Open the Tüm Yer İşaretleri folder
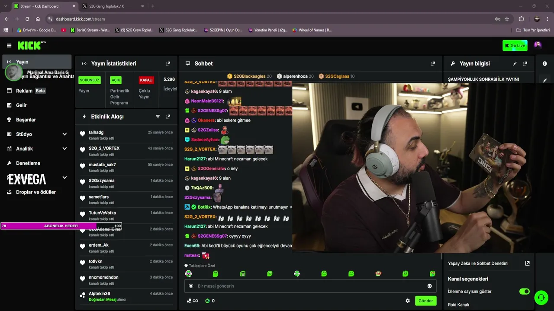554x311 pixels. pos(533,30)
